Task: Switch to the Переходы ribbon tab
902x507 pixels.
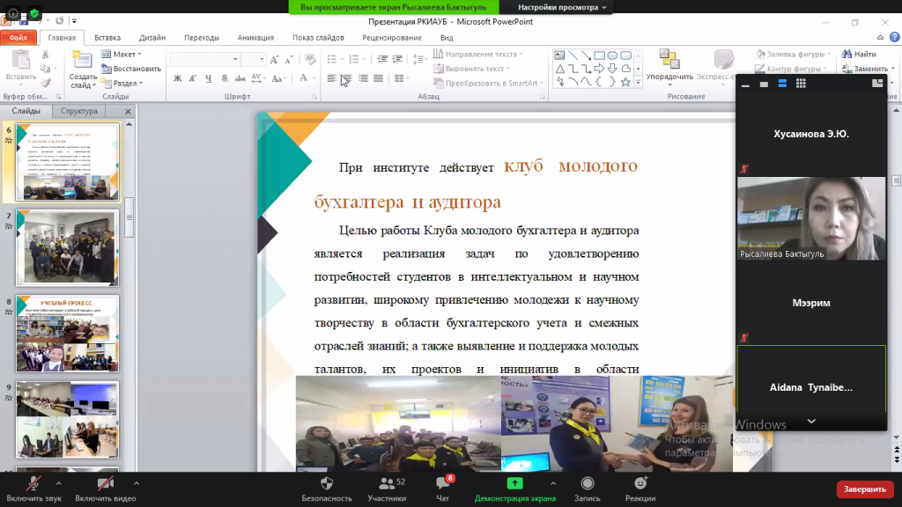Action: tap(202, 37)
